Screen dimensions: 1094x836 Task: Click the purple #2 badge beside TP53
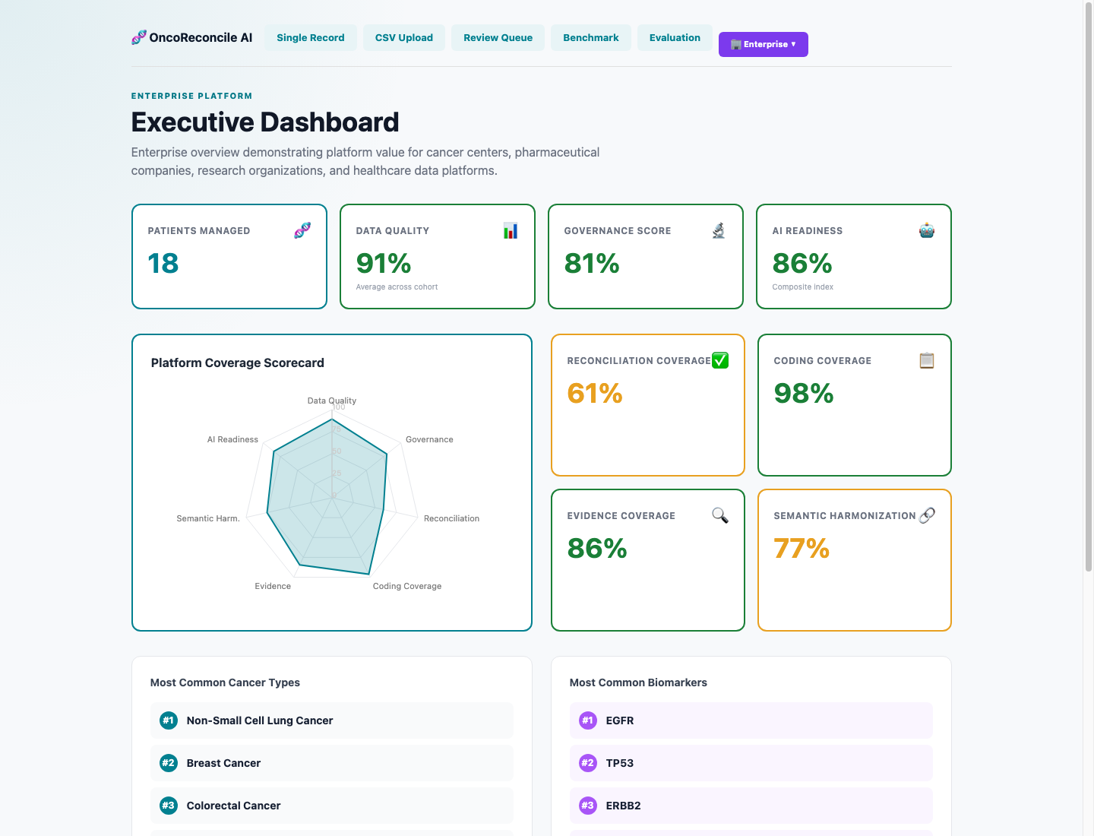point(588,763)
